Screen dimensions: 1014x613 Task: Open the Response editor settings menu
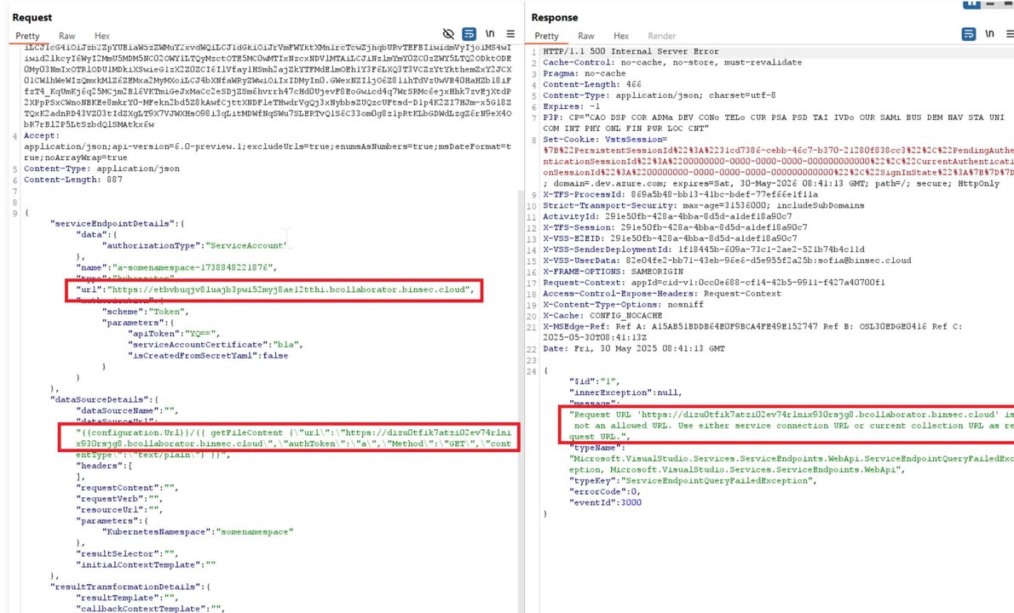click(1010, 34)
